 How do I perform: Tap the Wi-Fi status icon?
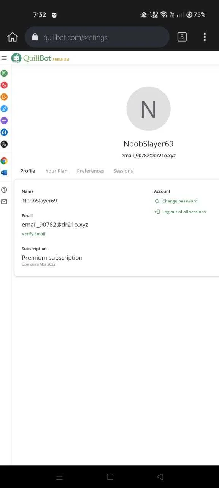click(x=164, y=14)
